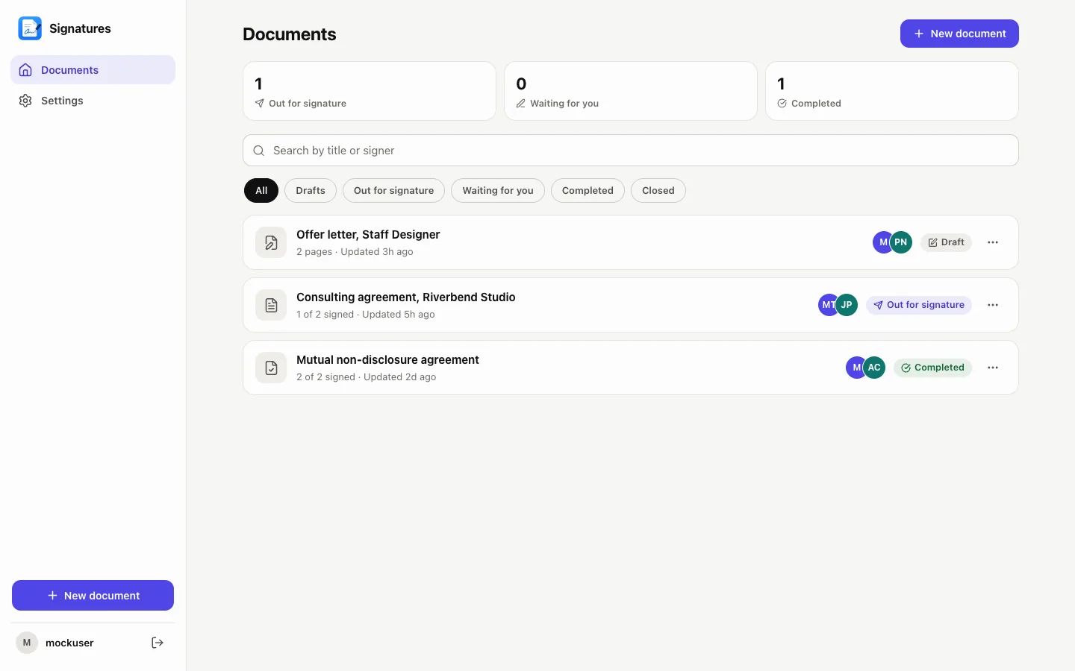The width and height of the screenshot is (1075, 671).
Task: Click the top-right New document button
Action: click(959, 34)
